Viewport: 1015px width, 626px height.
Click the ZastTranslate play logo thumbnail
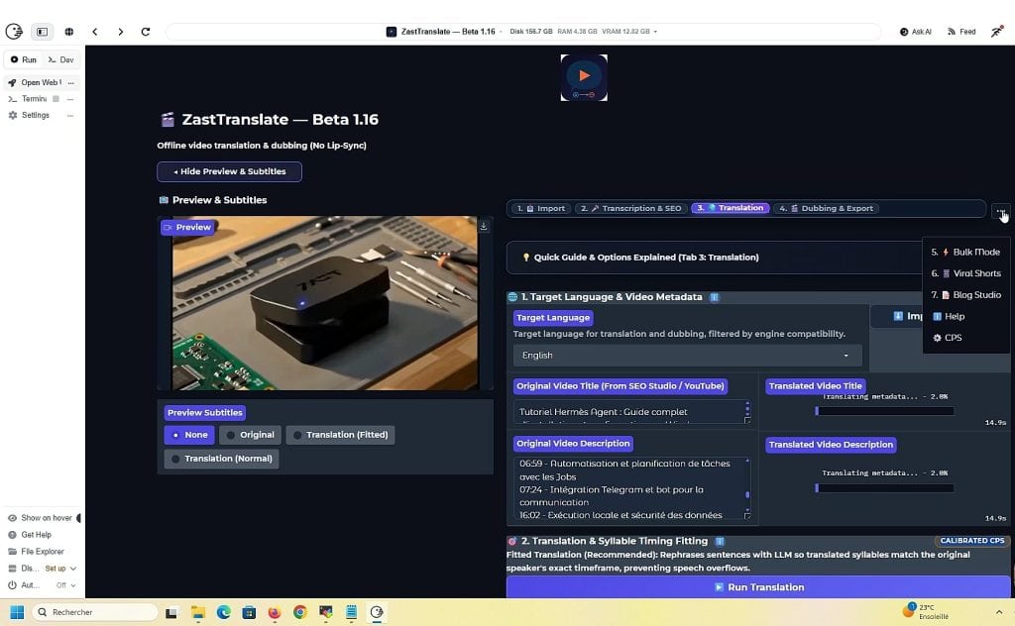click(x=584, y=77)
